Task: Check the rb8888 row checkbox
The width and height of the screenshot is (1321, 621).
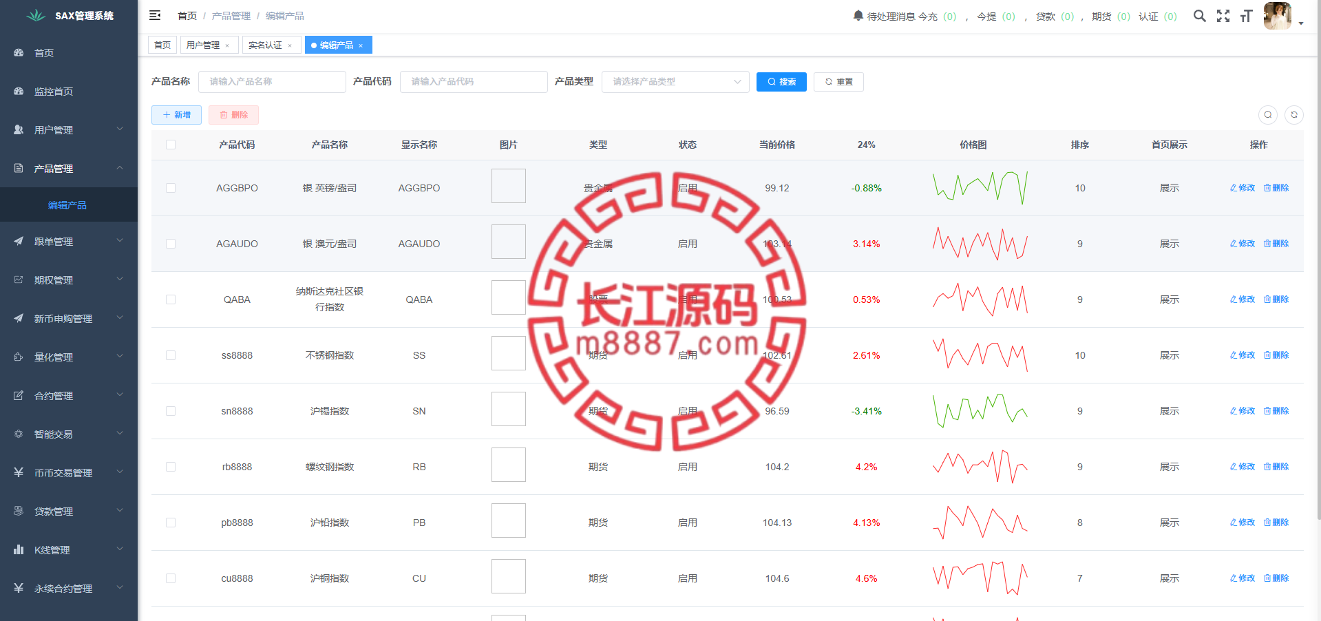Action: 171,467
